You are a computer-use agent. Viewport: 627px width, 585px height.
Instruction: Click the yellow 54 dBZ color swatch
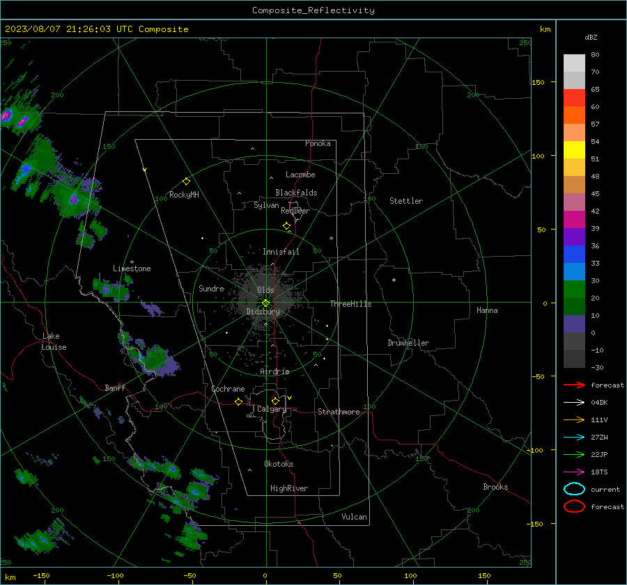(x=574, y=150)
